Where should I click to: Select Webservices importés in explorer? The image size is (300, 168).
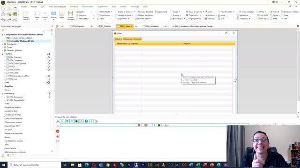(x=14, y=133)
